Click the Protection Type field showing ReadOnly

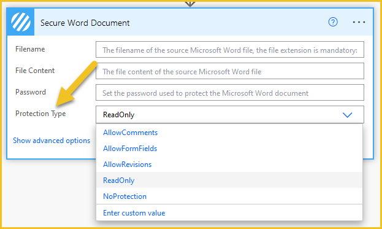point(230,114)
